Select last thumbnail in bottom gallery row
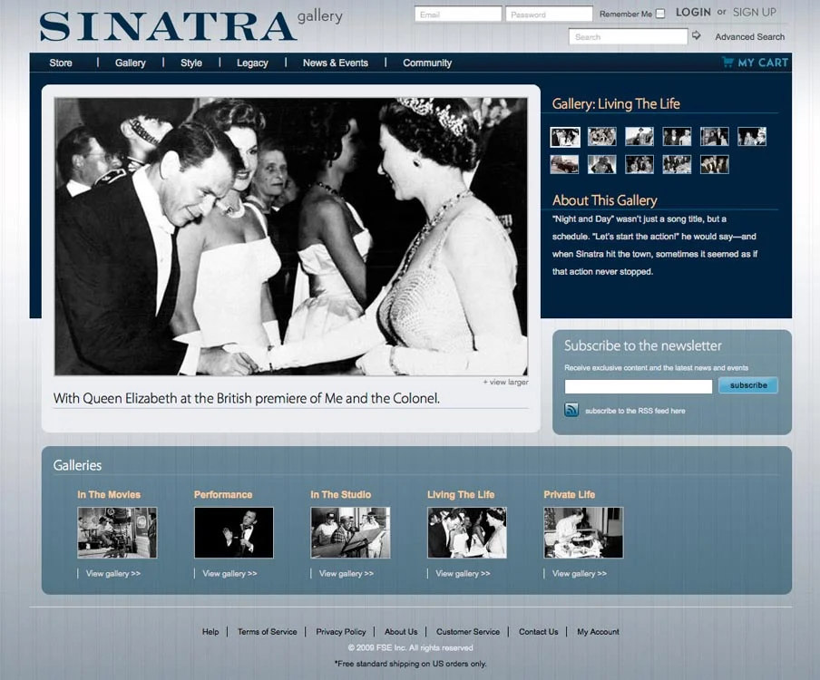 (715, 165)
